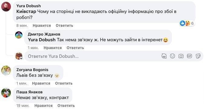Viewport: 204px width, 109px height.
Task: Like Дмитро Жданов's reply
Action: click(x=53, y=48)
